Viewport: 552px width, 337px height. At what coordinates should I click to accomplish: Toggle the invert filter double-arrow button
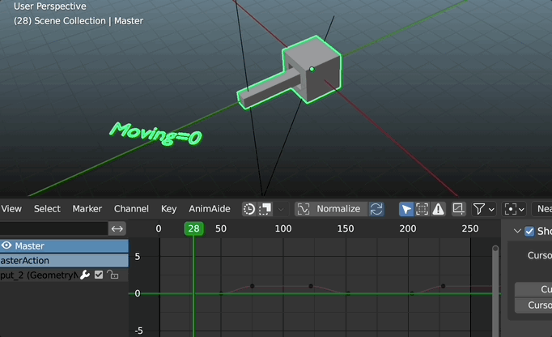pyautogui.click(x=117, y=228)
